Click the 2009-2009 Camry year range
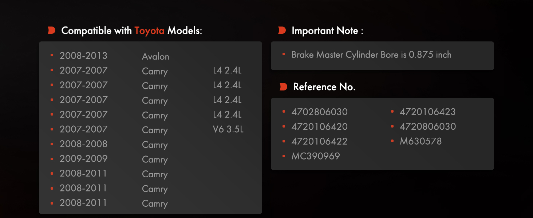 83,159
